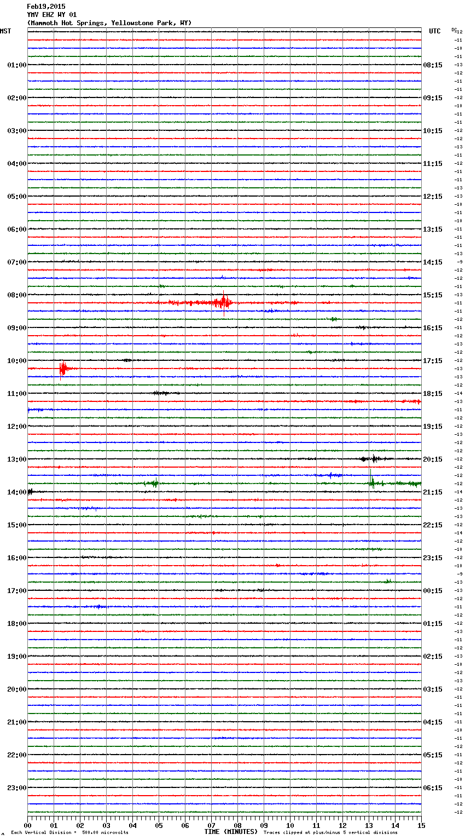This screenshot has width=465, height=840.
Task: Select the 02:00 MST time label
Action: point(17,98)
